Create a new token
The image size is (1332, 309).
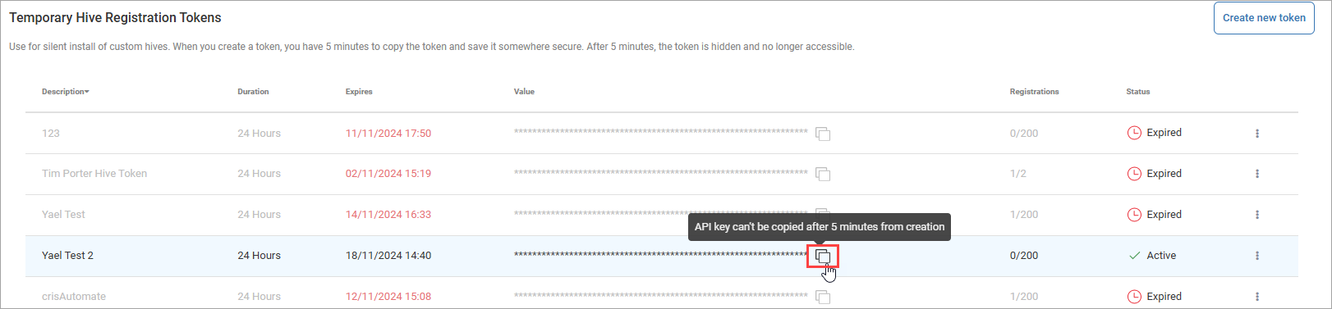[x=1264, y=18]
